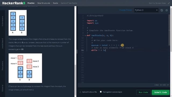Click the reset code history icon
This screenshot has height=97, width=172.
[x=162, y=10]
